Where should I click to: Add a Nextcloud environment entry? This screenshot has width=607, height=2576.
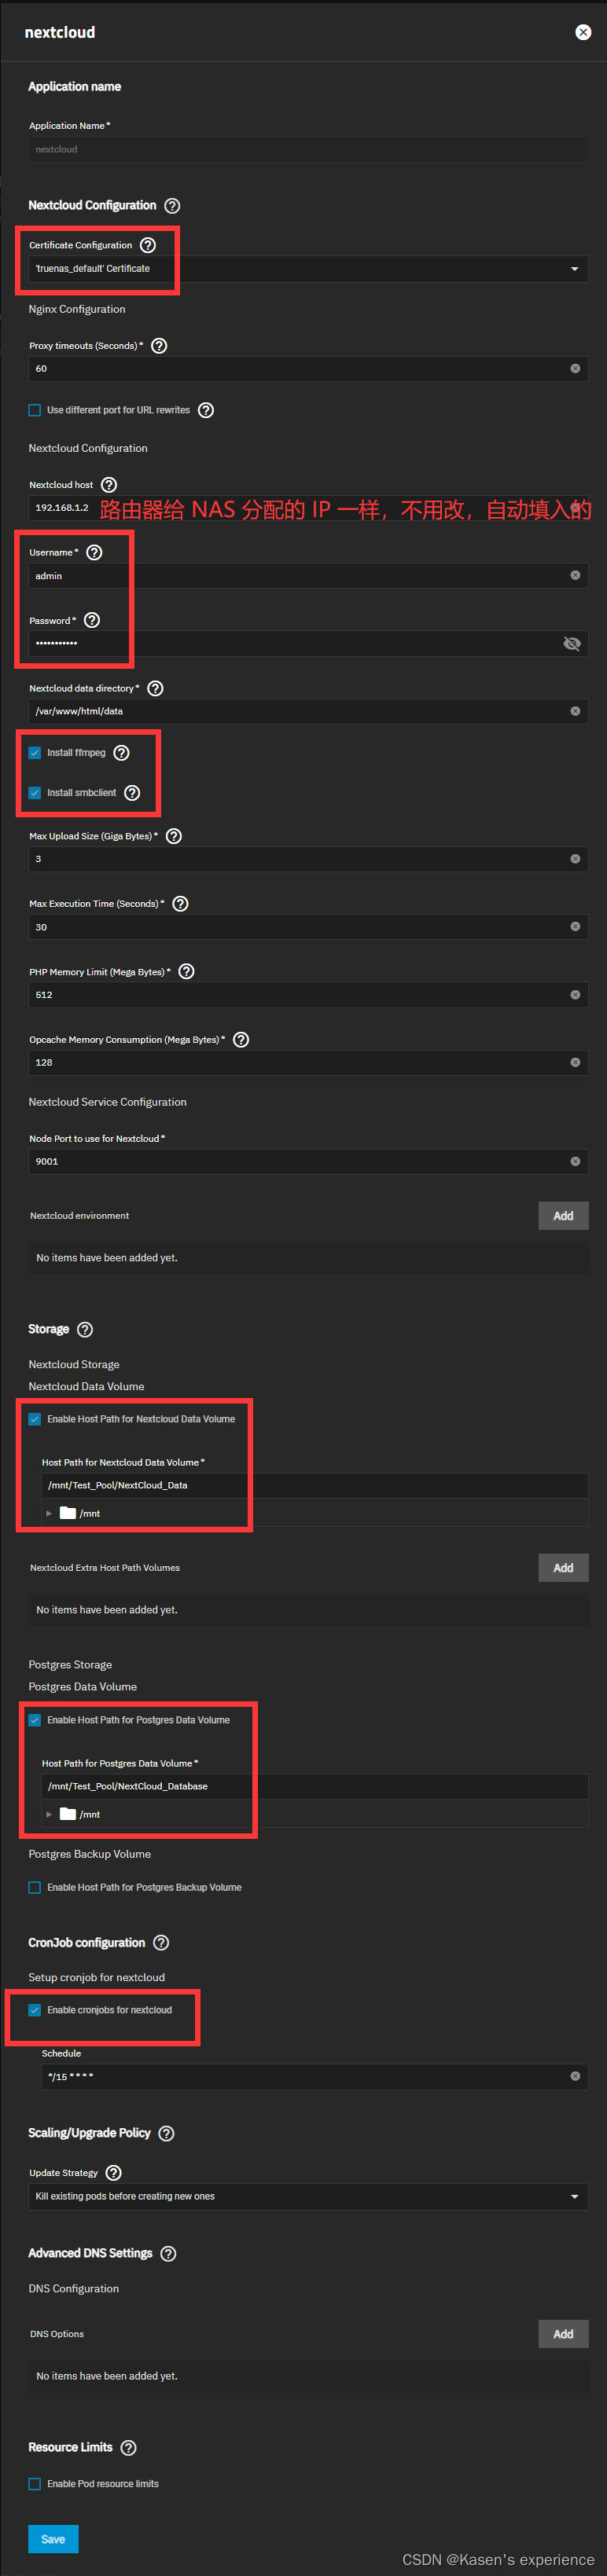563,1216
